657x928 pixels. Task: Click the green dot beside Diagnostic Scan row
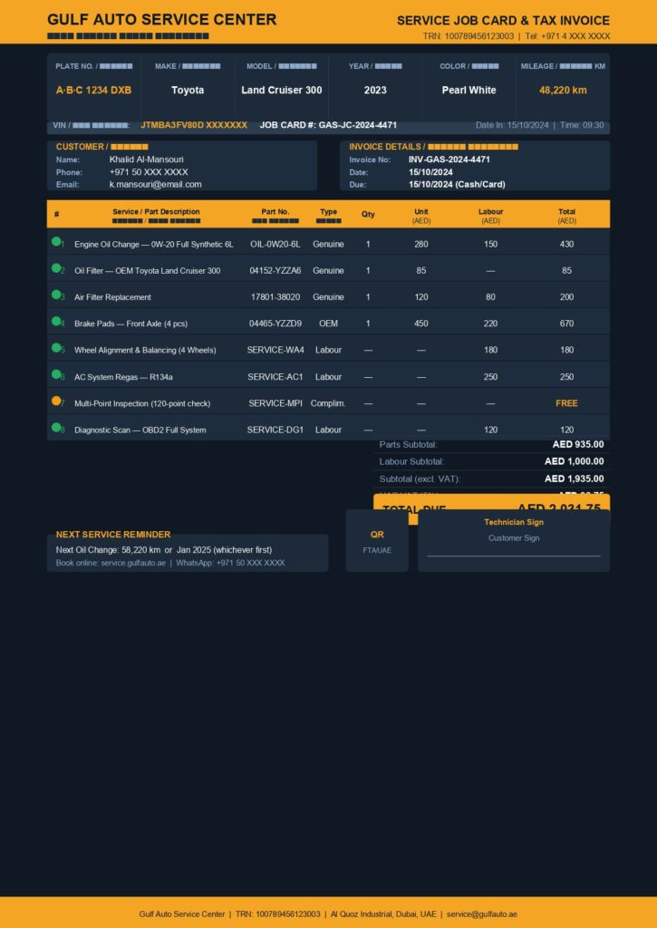56,428
